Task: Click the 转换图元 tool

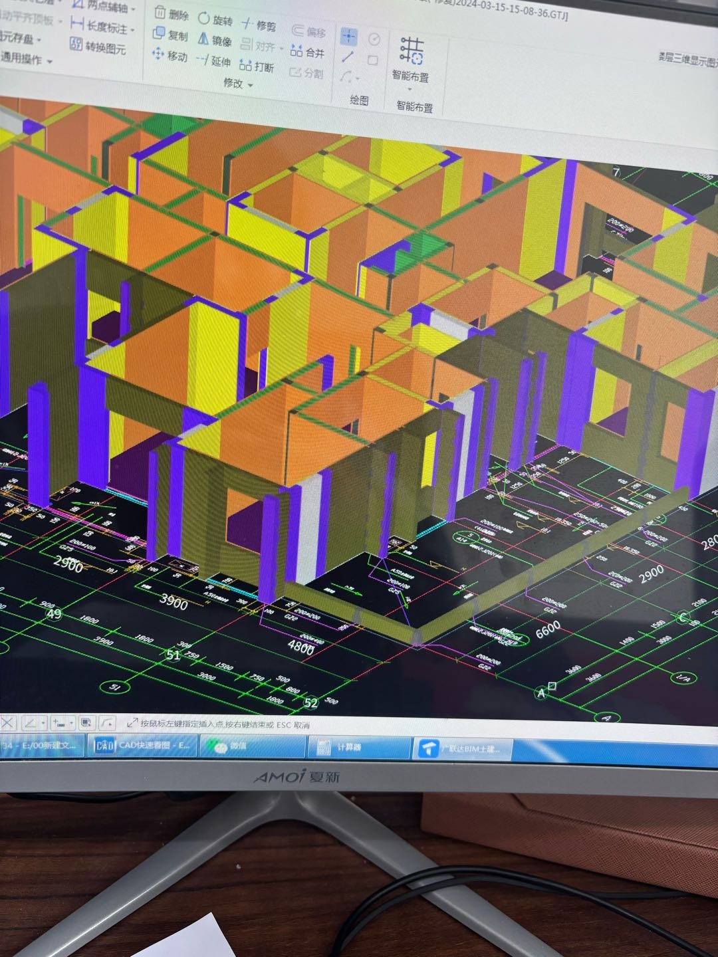Action: click(x=98, y=47)
